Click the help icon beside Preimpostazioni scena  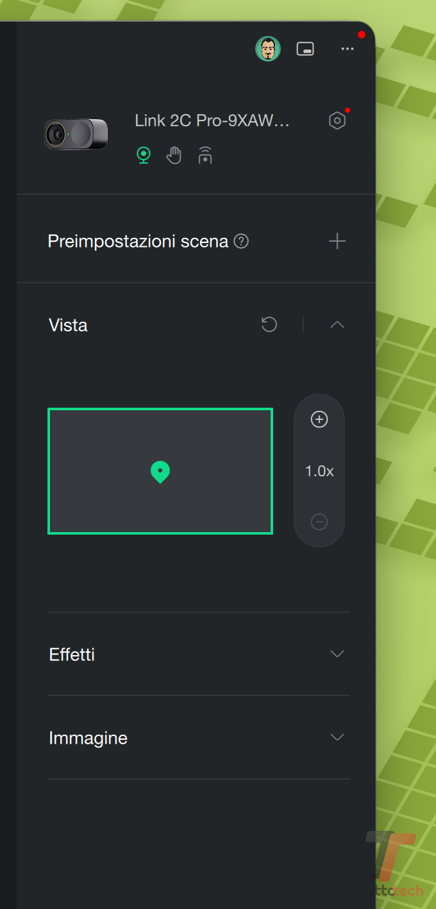(241, 242)
